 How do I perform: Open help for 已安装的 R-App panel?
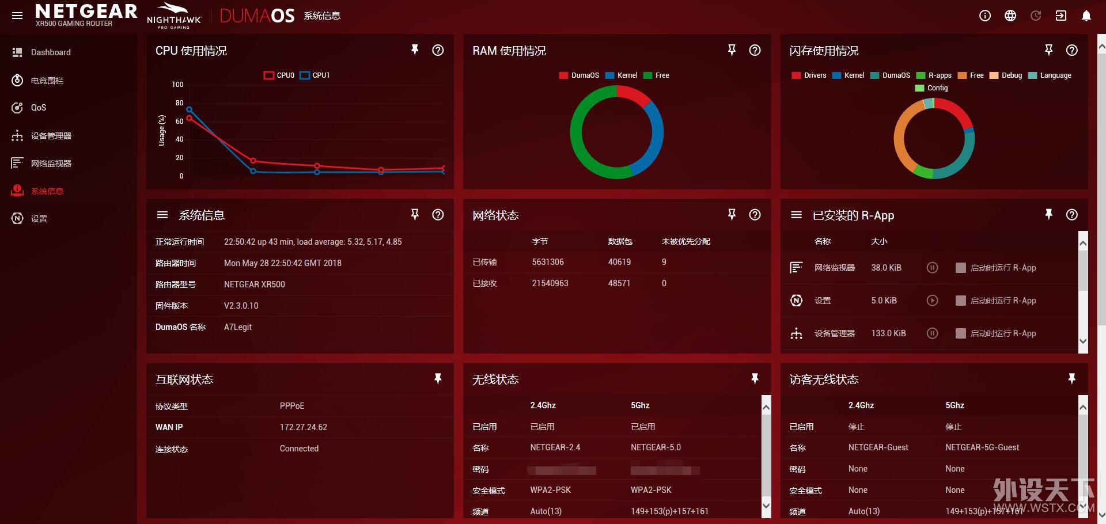pyautogui.click(x=1072, y=215)
